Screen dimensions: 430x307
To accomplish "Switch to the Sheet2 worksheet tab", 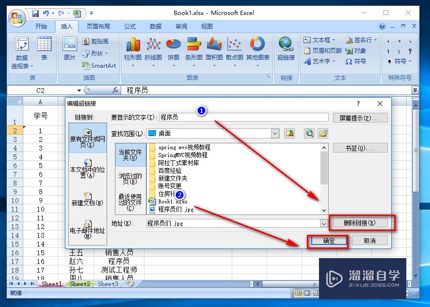I will tap(79, 284).
